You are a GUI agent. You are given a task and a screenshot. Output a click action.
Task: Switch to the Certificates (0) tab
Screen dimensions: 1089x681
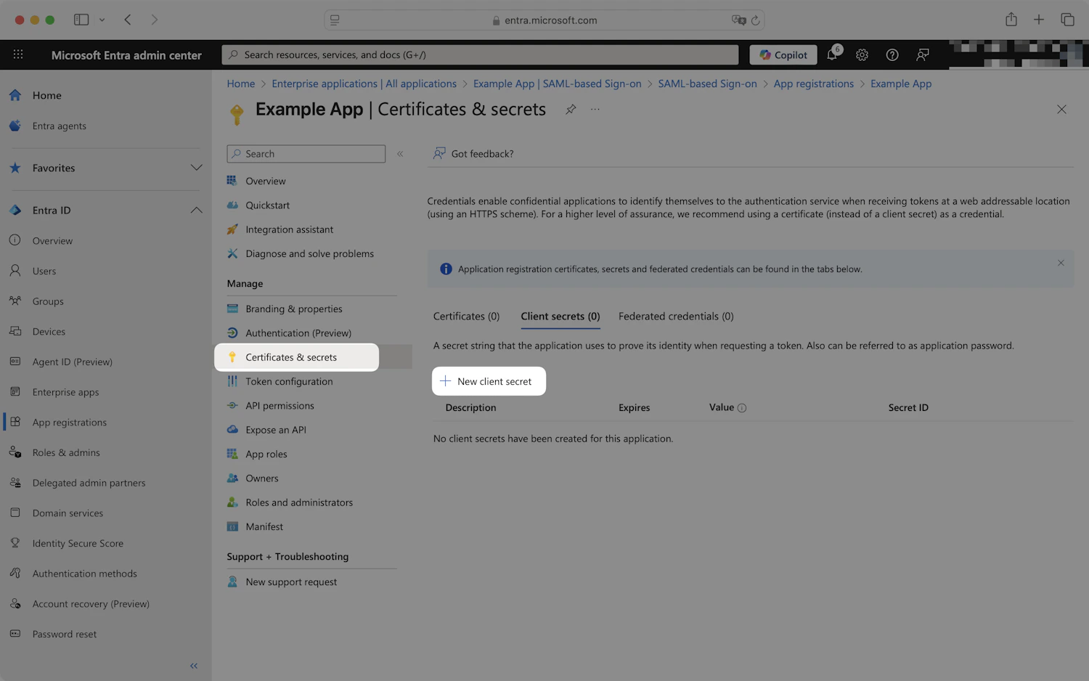pos(466,317)
